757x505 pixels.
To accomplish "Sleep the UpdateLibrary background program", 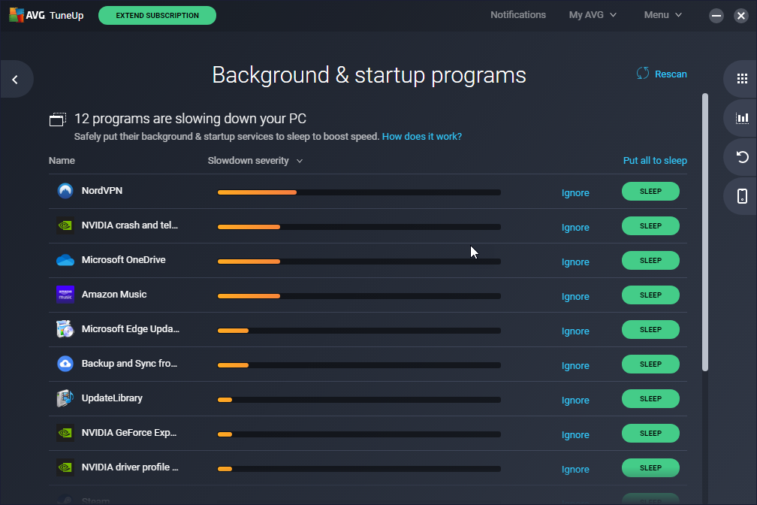I will 650,398.
